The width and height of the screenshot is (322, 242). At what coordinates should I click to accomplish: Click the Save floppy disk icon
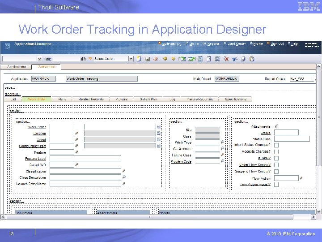pyautogui.click(x=148, y=59)
